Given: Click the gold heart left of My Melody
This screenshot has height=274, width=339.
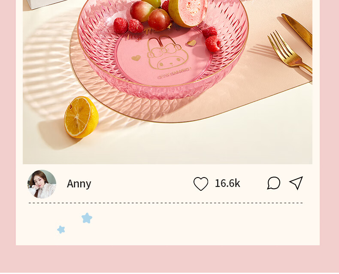Looking at the screenshot, I should (x=136, y=58).
